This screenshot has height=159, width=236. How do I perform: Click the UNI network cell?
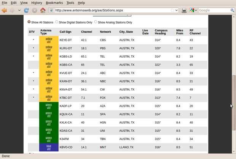(x=102, y=131)
